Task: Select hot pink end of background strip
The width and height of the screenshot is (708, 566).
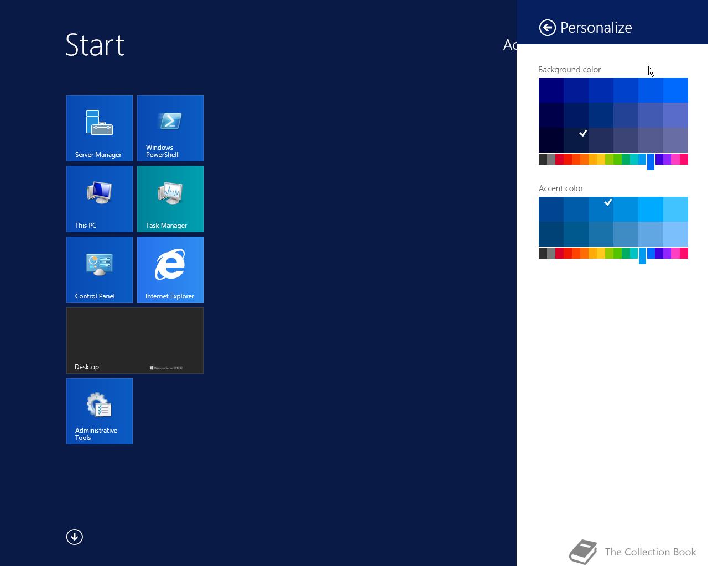Action: [684, 159]
